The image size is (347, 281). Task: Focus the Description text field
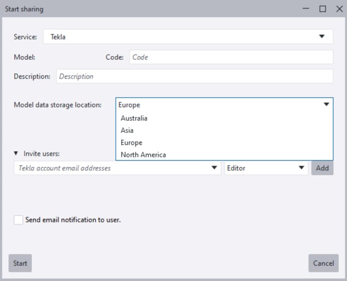(x=195, y=76)
